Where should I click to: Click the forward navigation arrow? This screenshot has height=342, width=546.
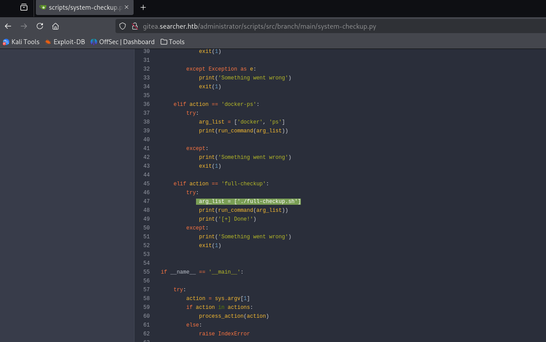tap(24, 26)
